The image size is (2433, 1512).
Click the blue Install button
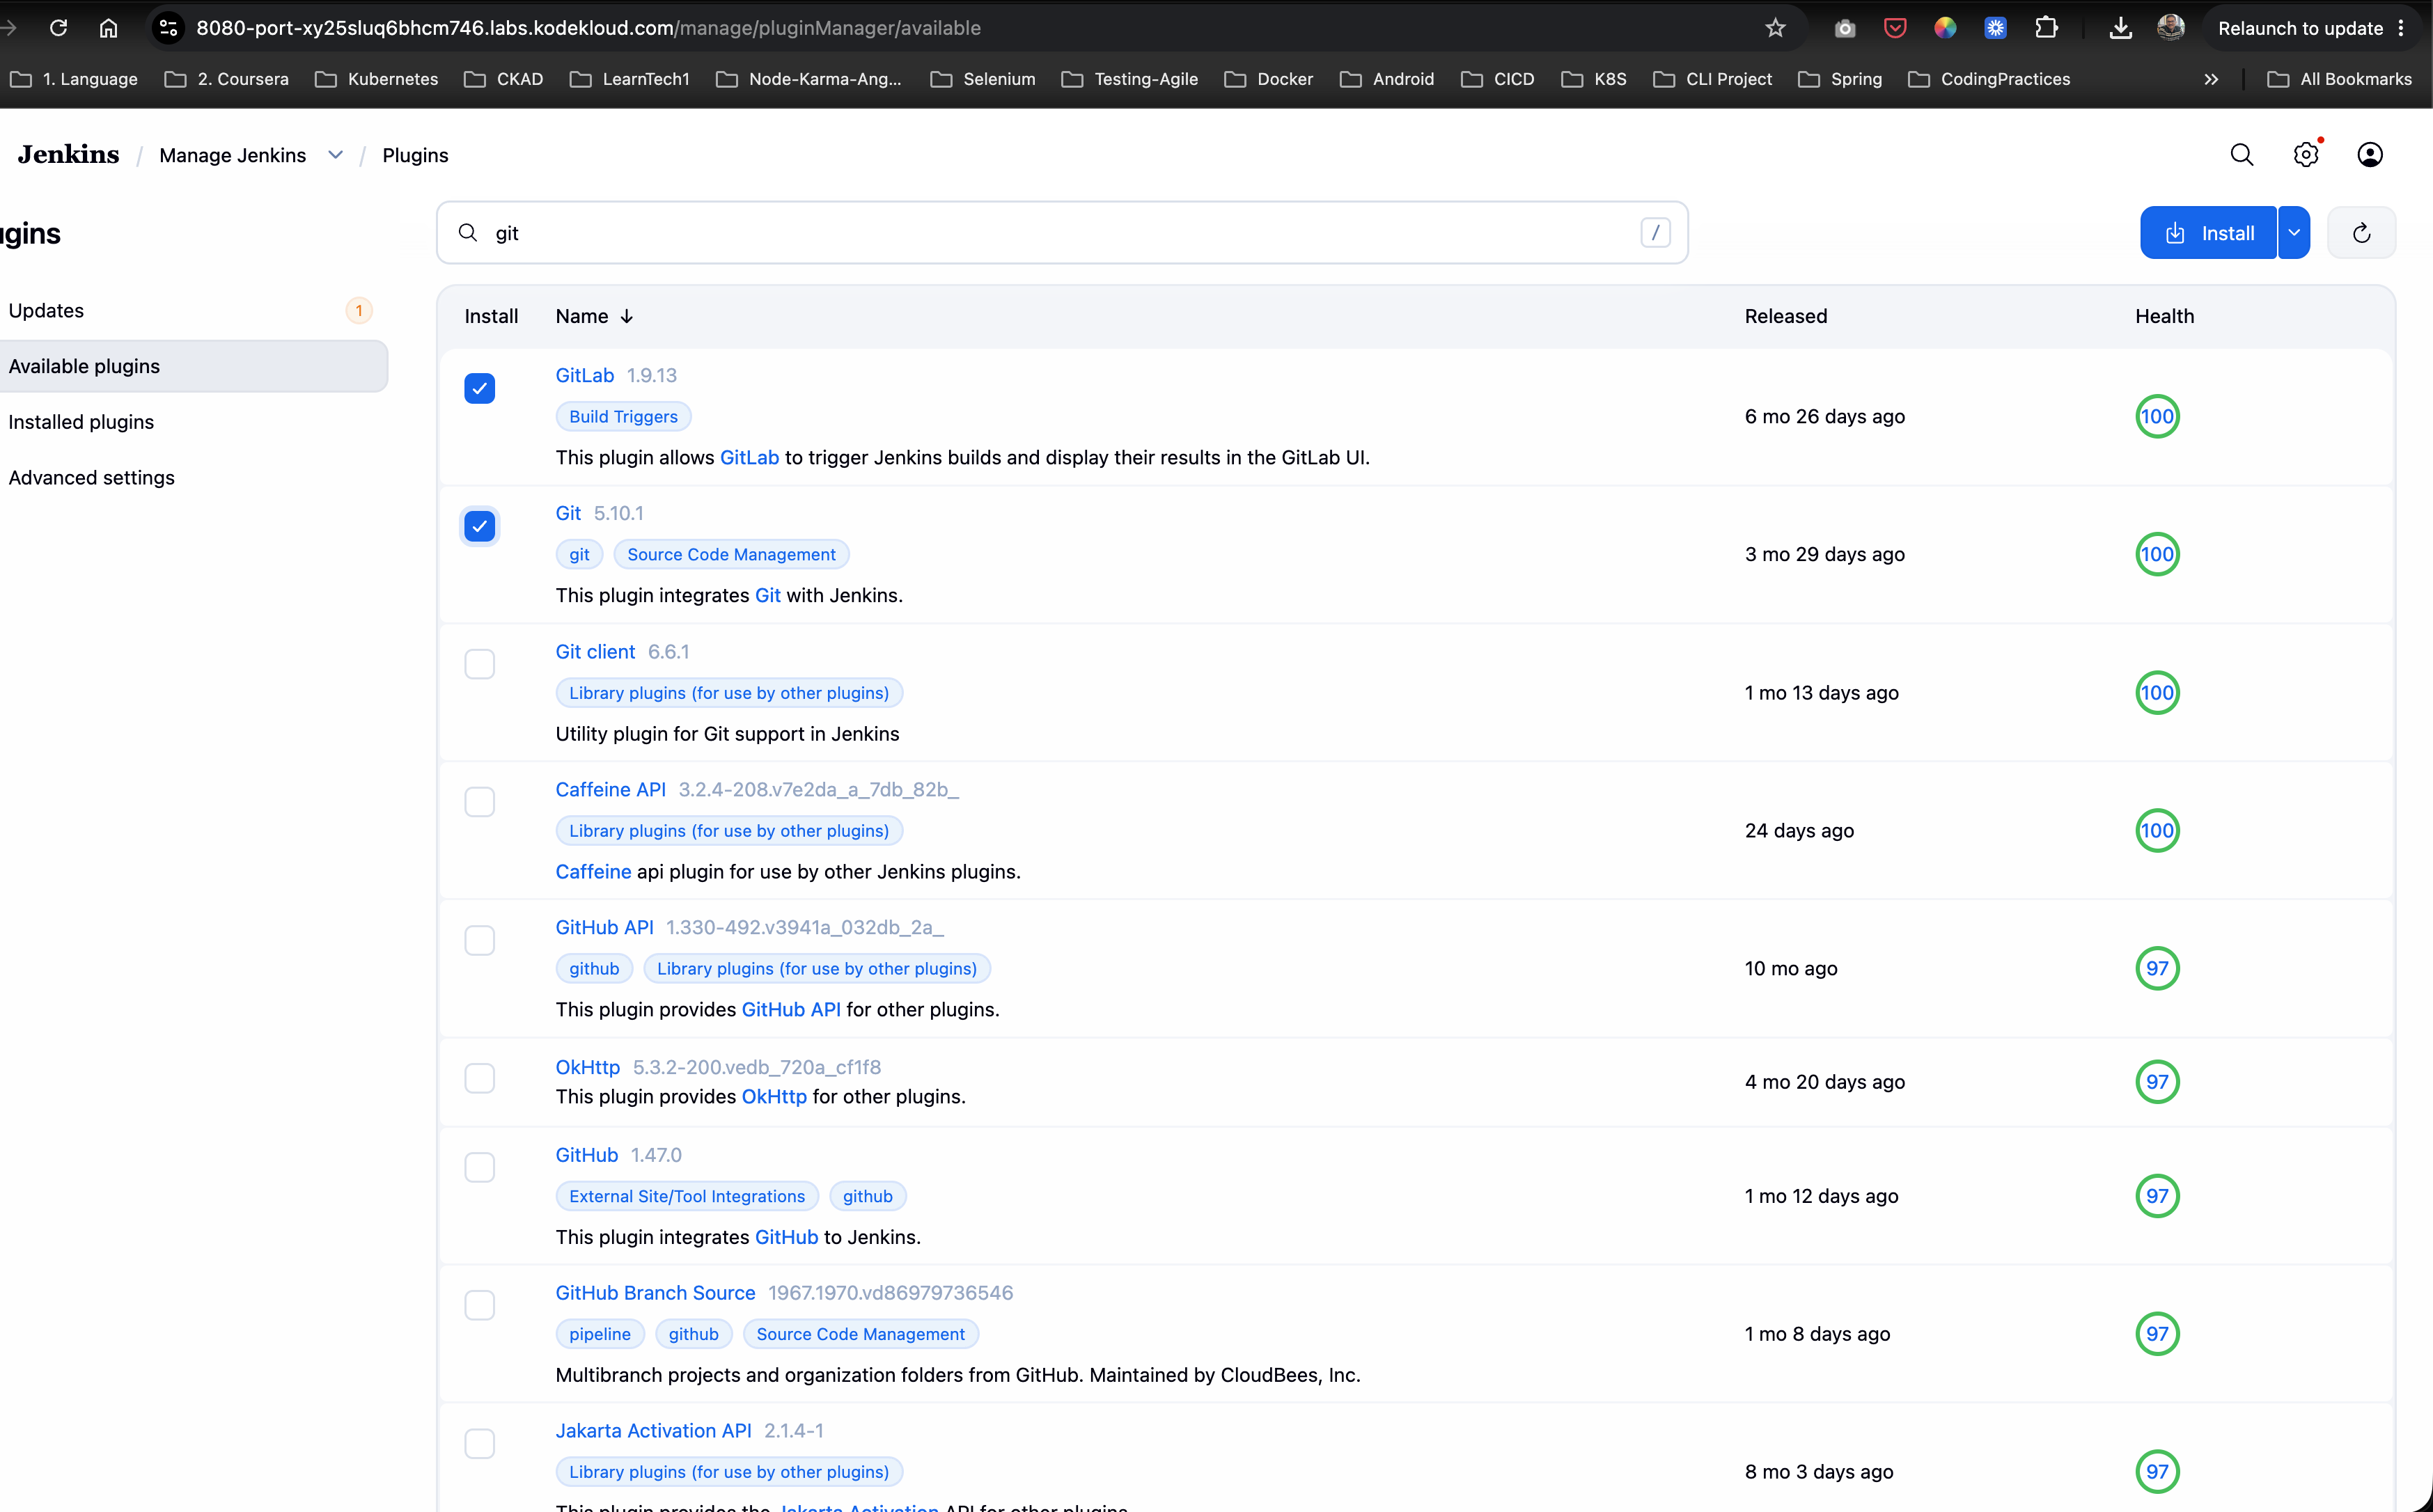coord(2208,233)
